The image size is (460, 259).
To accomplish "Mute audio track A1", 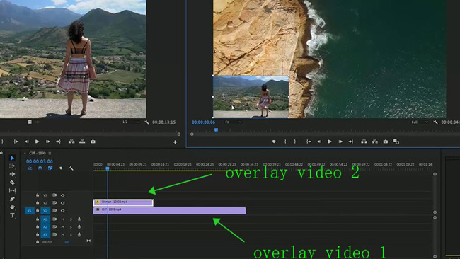I will 63,219.
